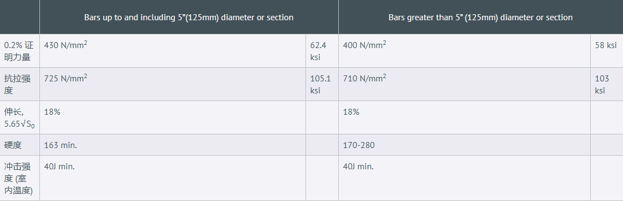Select the 0.2% 证明力量 row label
The width and height of the screenshot is (623, 201).
[x=19, y=51]
